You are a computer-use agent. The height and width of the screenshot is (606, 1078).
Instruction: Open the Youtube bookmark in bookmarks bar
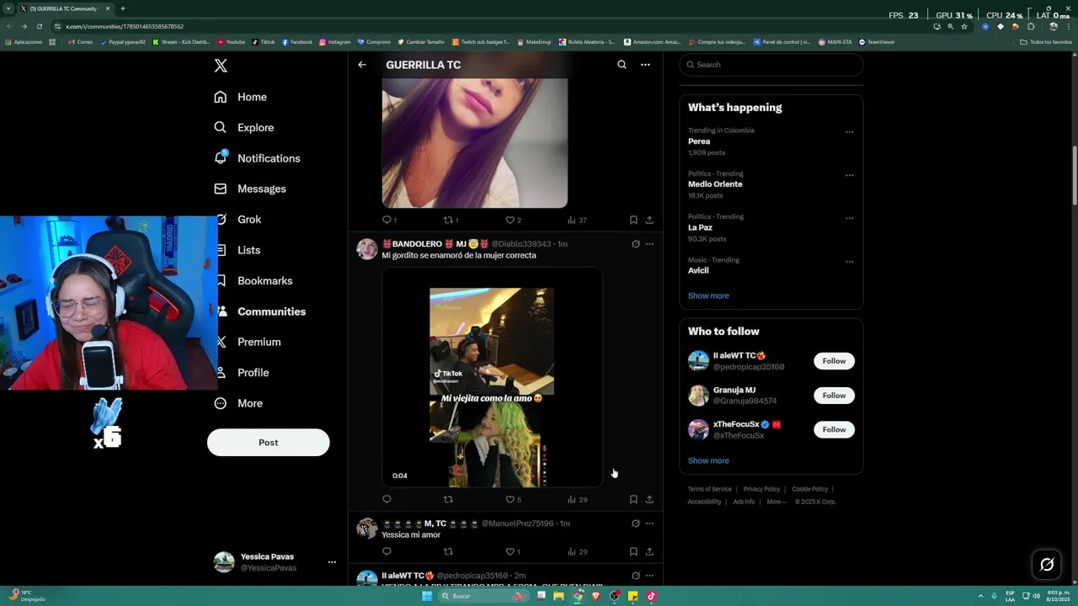(x=232, y=42)
